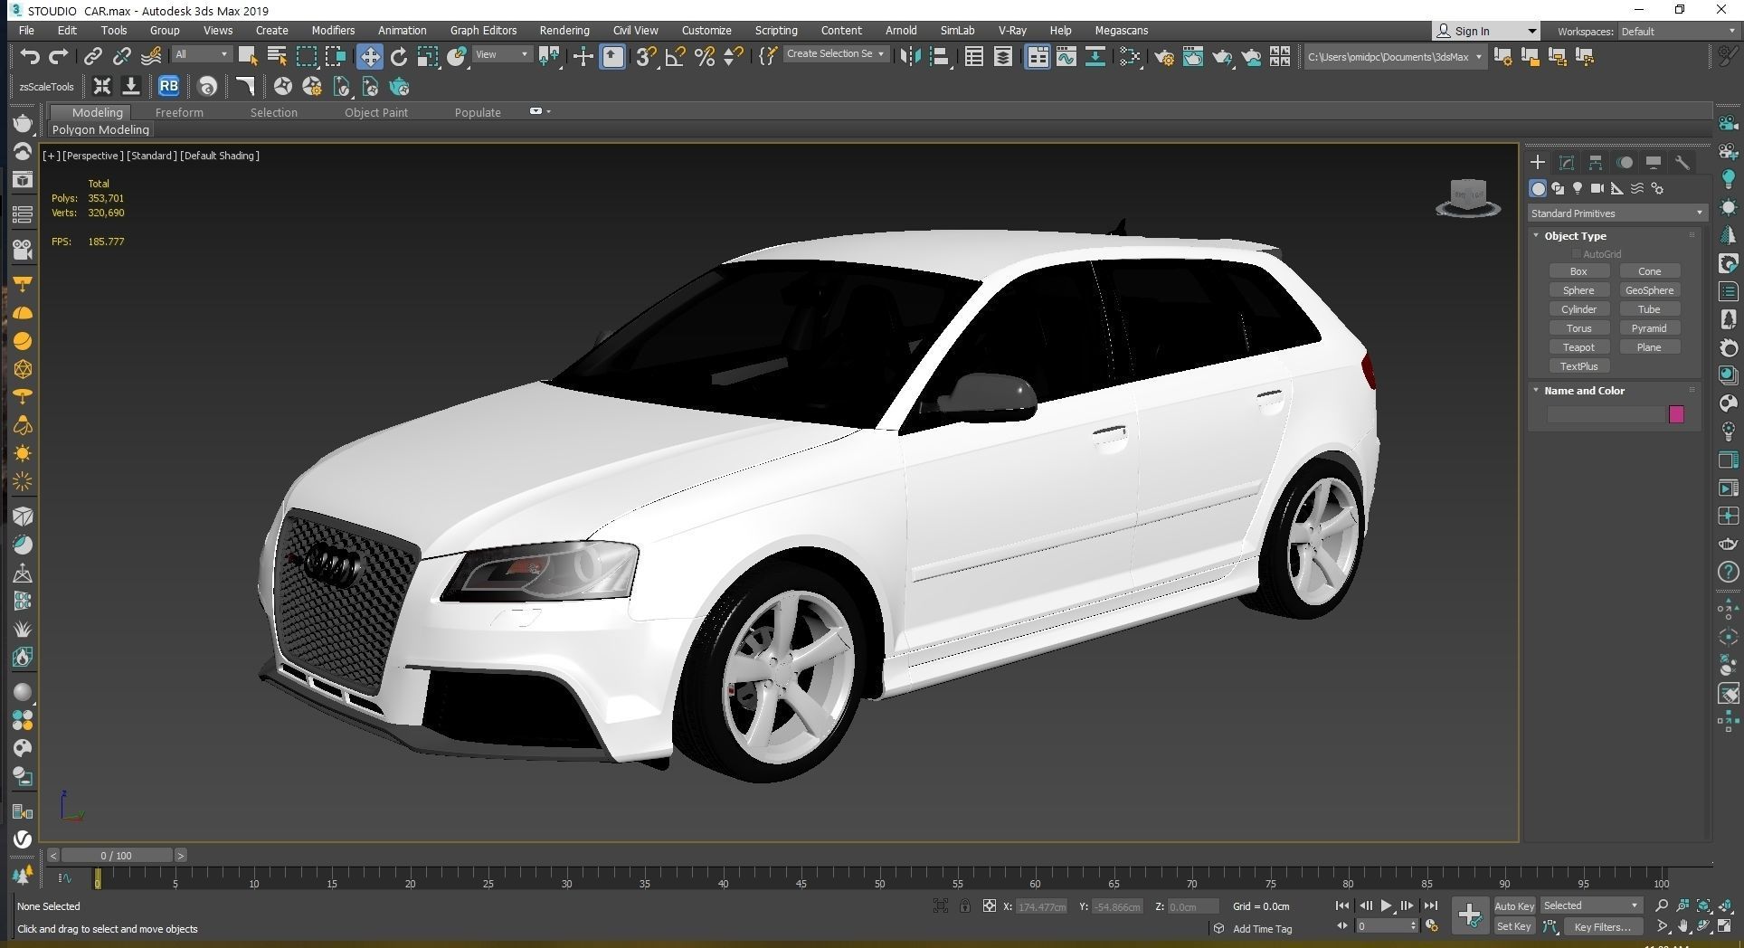Click the ViewCube in the viewport
Image resolution: width=1744 pixels, height=948 pixels.
1467,197
